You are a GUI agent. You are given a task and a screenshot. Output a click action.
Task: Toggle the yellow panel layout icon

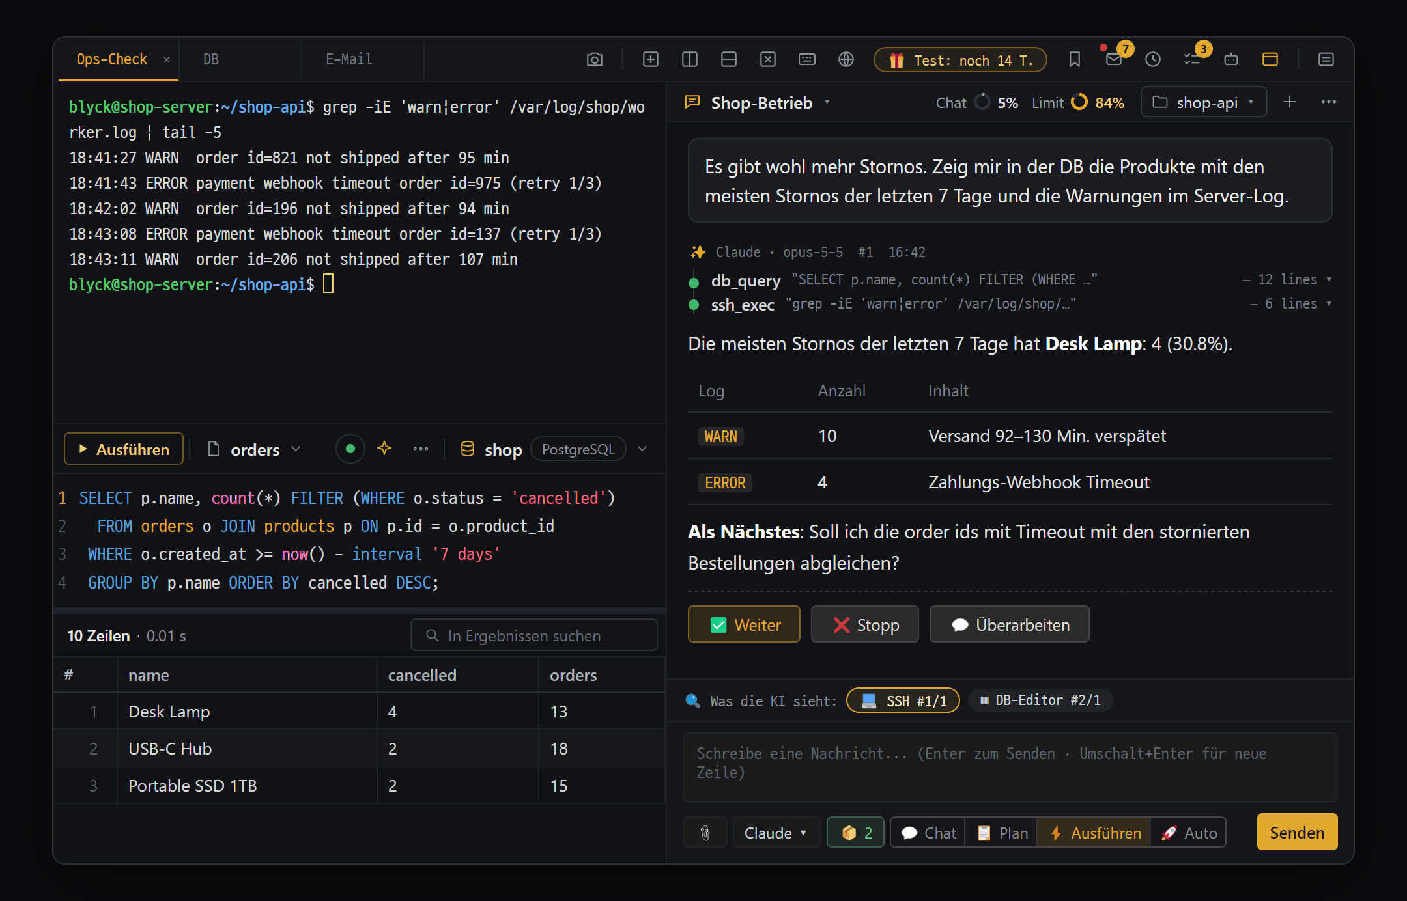(x=1270, y=60)
